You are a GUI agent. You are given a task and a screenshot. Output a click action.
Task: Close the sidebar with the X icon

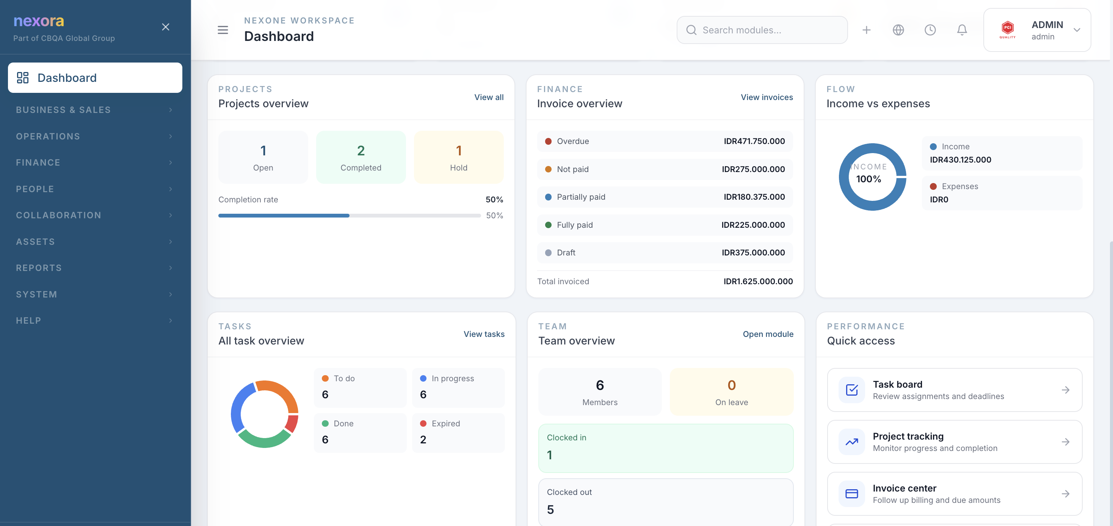166,27
